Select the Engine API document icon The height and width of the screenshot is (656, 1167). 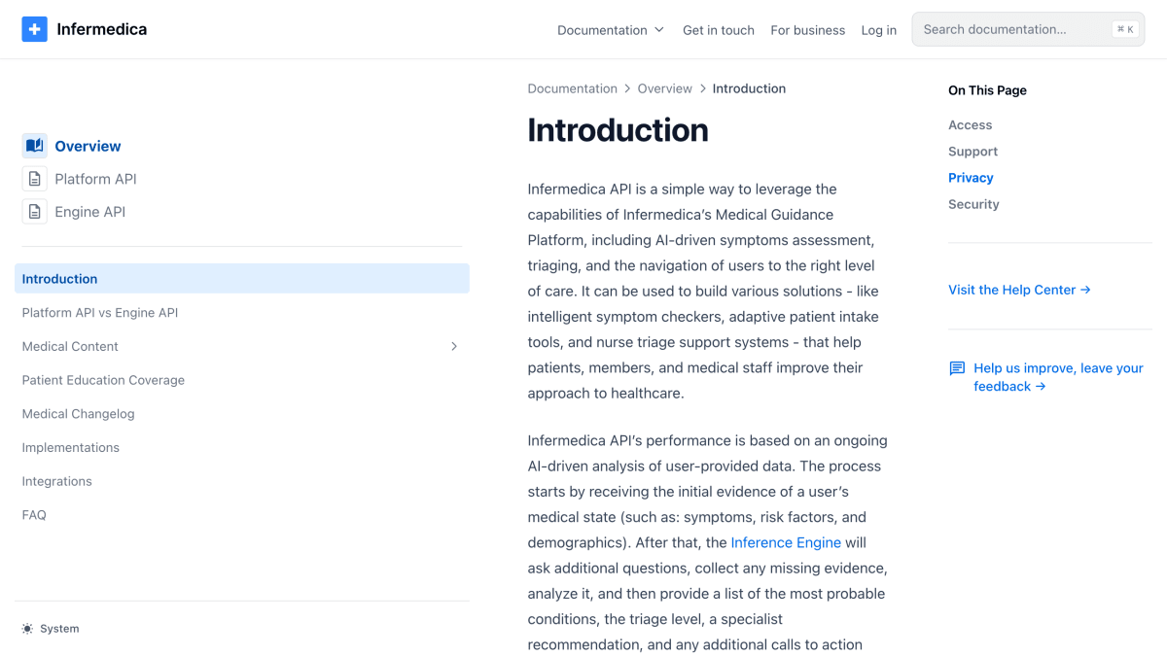point(35,212)
